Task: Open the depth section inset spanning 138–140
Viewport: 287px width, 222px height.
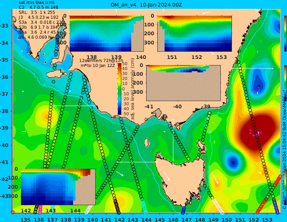Action: tap(106, 34)
